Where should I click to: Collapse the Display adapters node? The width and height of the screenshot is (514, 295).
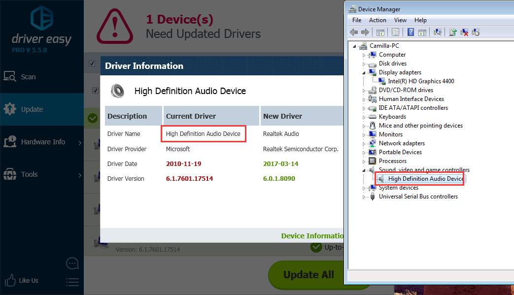pos(364,73)
